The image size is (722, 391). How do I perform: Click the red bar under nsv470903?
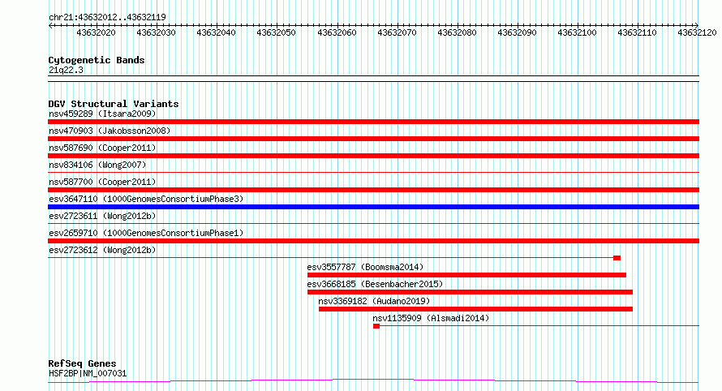click(x=373, y=139)
